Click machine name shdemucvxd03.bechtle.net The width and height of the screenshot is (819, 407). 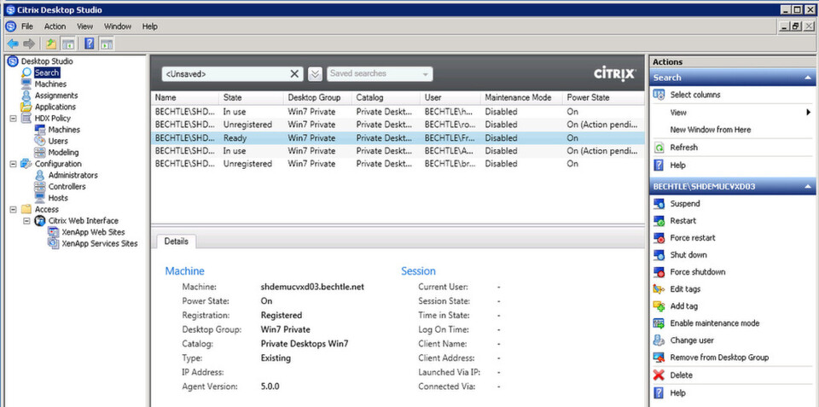pyautogui.click(x=312, y=287)
